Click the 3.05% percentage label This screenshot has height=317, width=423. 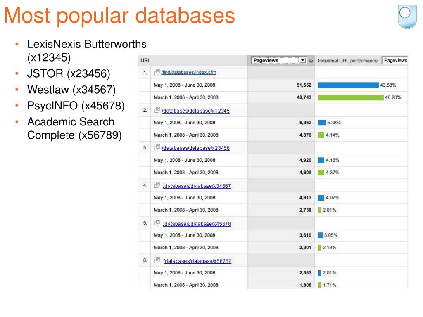tap(331, 235)
